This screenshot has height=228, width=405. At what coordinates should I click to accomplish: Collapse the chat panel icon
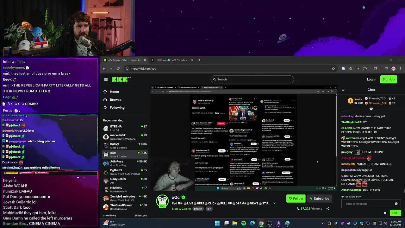343,90
